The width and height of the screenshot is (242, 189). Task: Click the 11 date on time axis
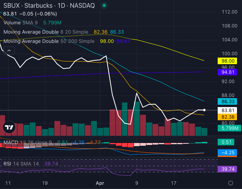tap(8, 183)
